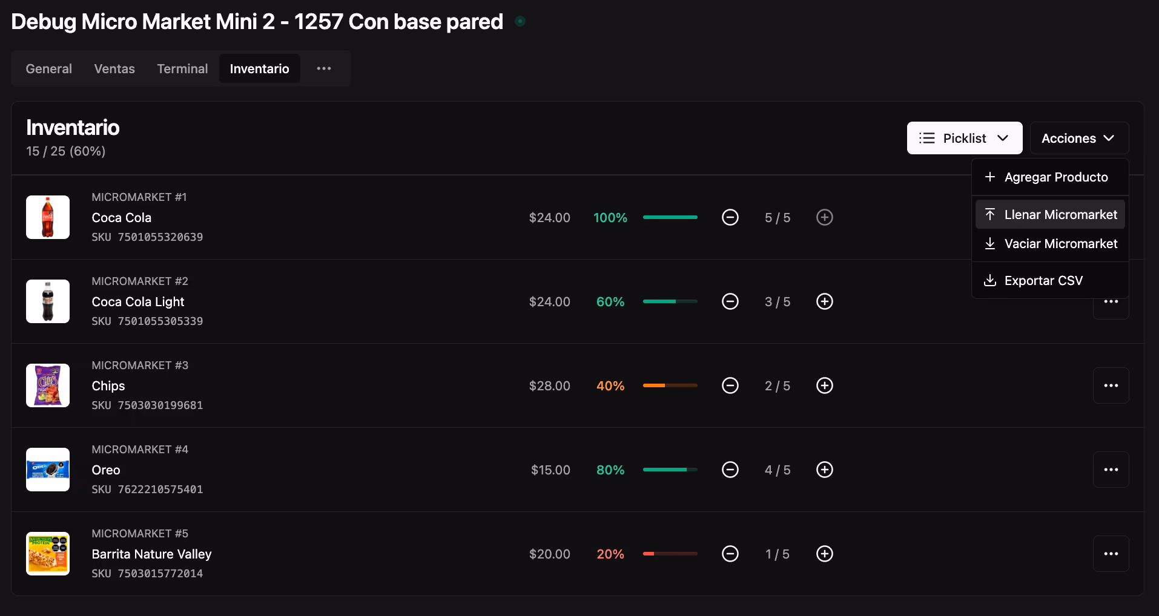
Task: Open the tab overflow ellipsis menu
Action: point(324,68)
